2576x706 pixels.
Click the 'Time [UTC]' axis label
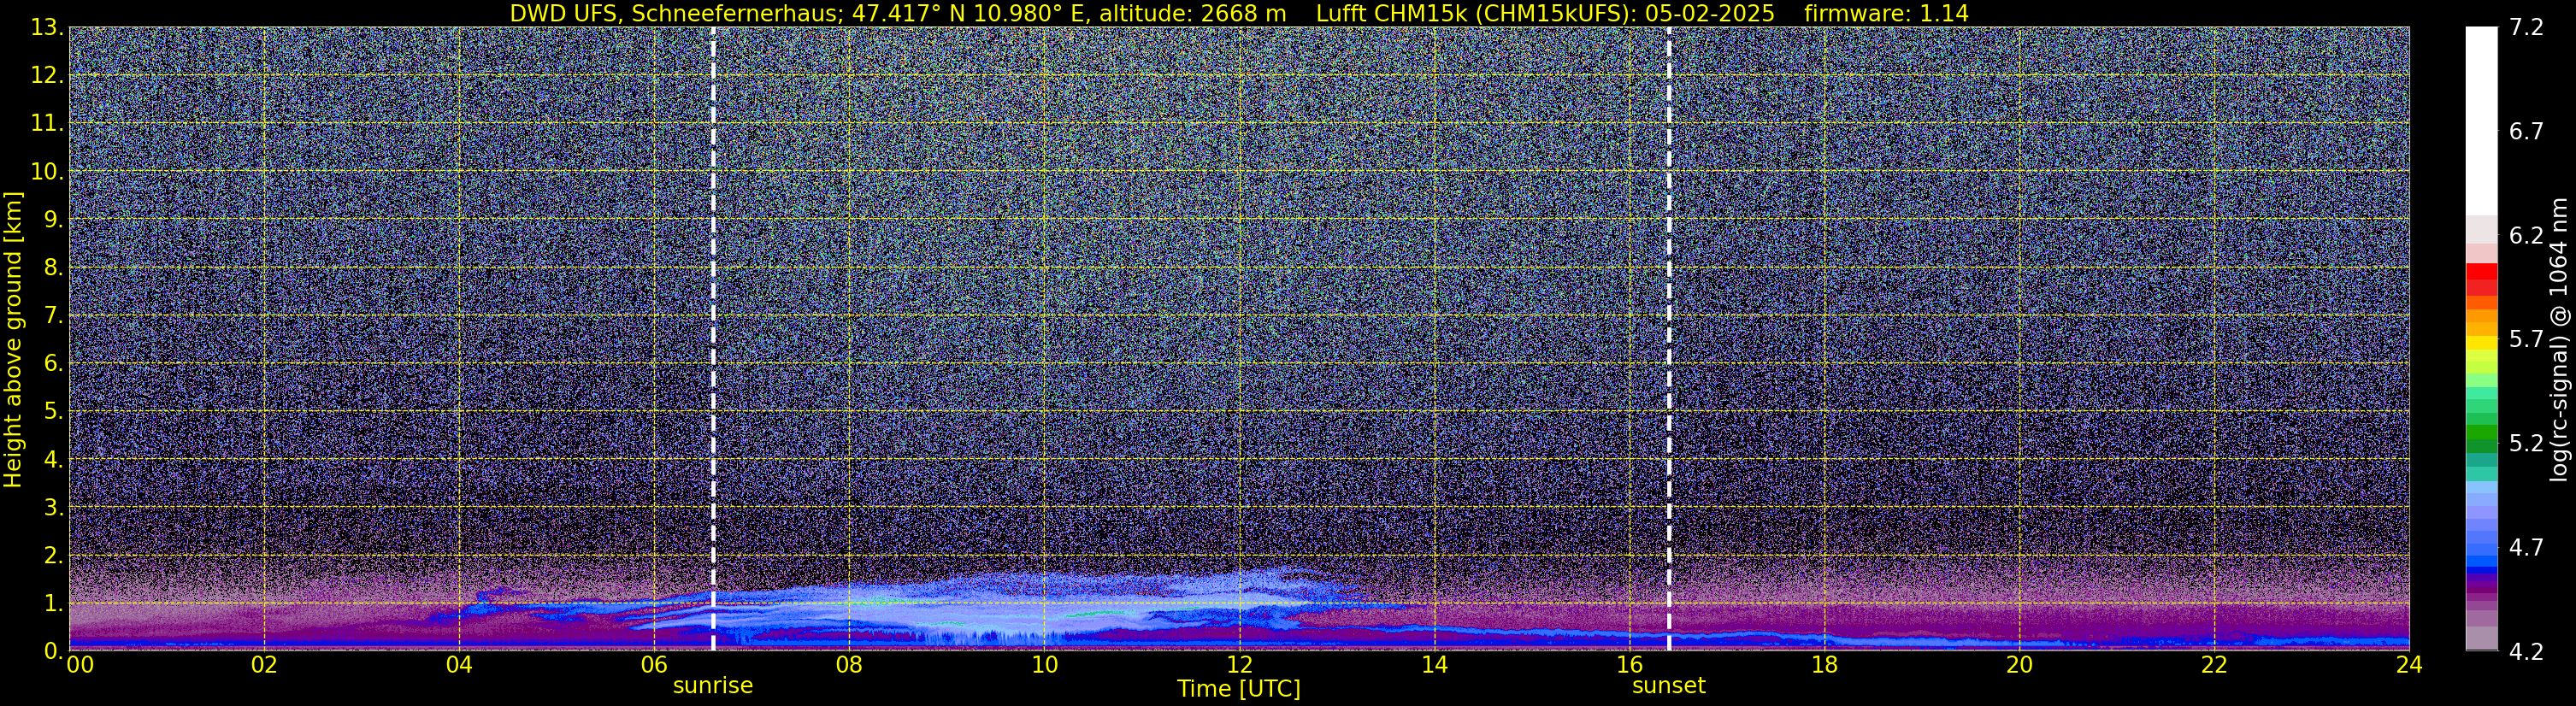[x=1239, y=689]
